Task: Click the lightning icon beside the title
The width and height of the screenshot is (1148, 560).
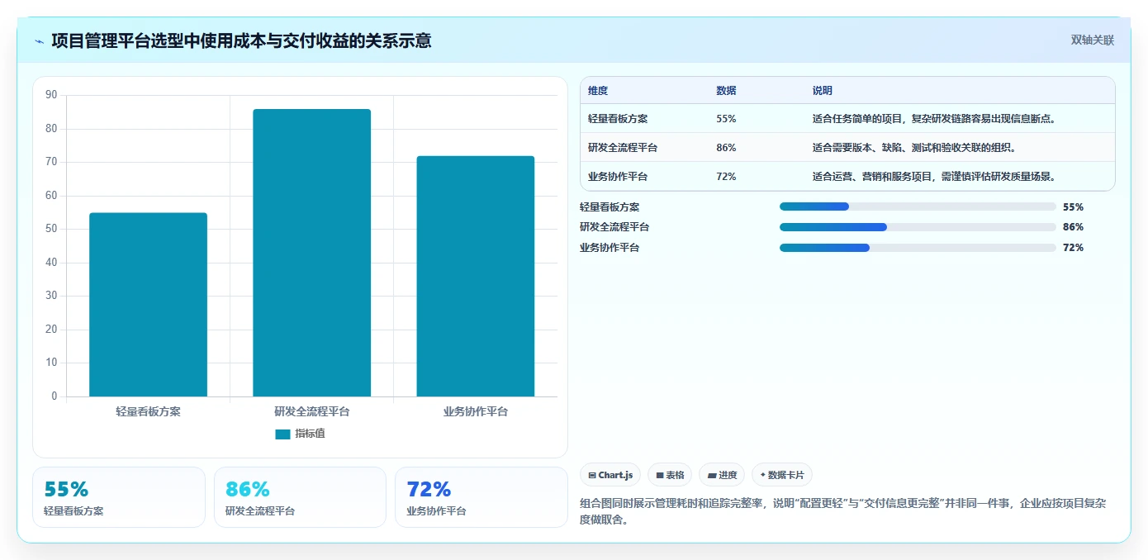Action: click(39, 40)
